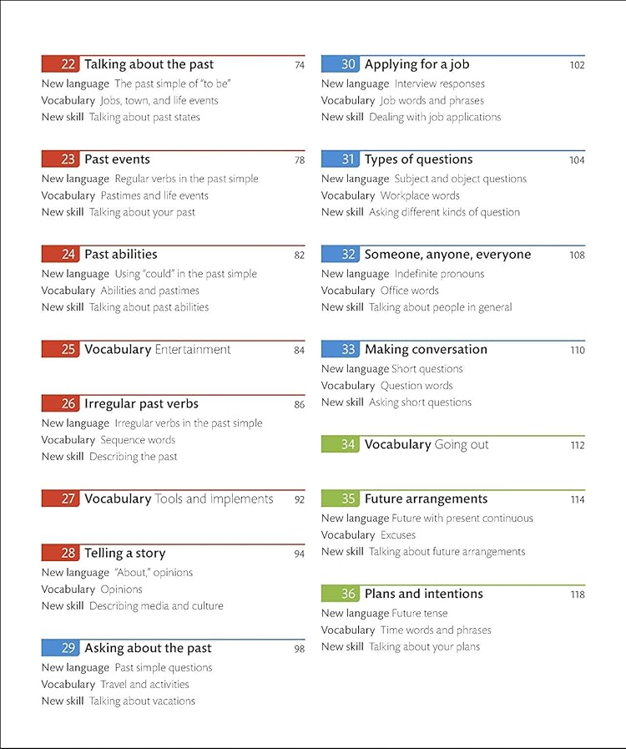Click the "Vocabulary Tools and implements" entry
Image resolution: width=626 pixels, height=749 pixels.
[179, 499]
